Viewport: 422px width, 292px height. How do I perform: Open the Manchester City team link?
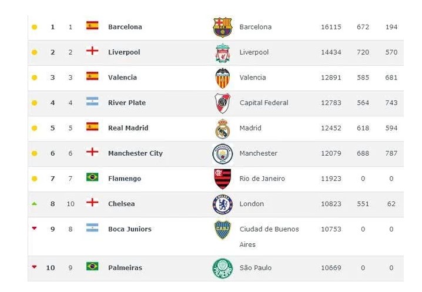pos(135,153)
